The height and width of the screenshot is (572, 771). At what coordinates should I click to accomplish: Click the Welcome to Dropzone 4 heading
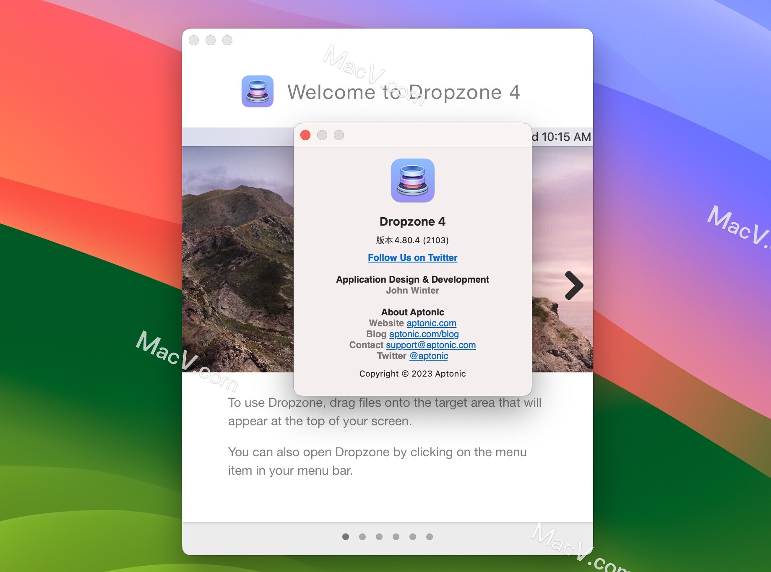click(x=404, y=92)
